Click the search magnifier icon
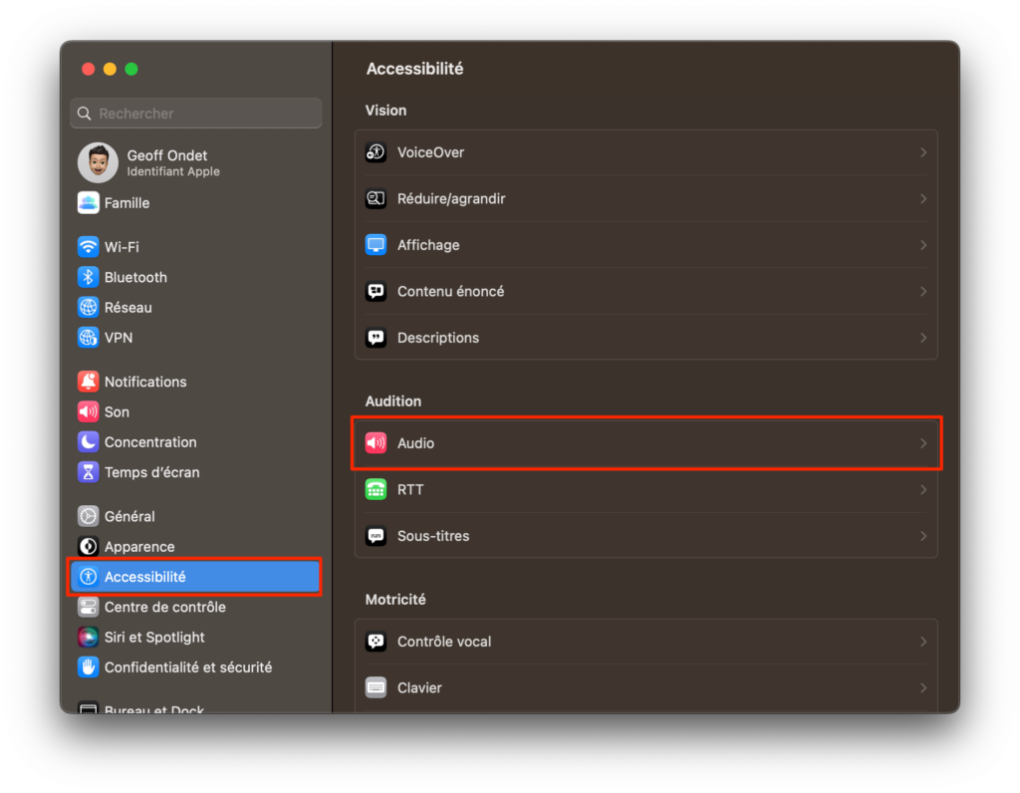This screenshot has height=793, width=1020. tap(84, 114)
